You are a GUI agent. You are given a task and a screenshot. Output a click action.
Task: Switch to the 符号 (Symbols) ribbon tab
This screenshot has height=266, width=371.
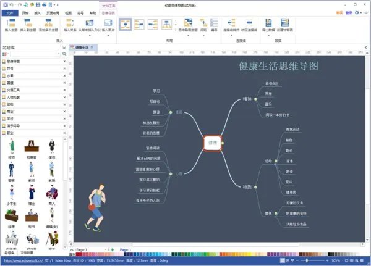pyautogui.click(x=80, y=13)
